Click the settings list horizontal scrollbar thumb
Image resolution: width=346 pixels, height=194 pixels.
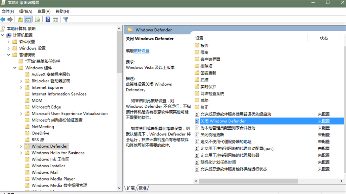(248, 181)
